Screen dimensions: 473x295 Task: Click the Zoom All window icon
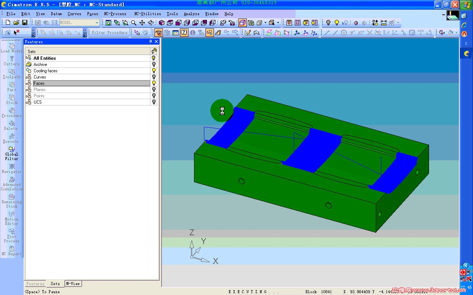click(x=108, y=22)
